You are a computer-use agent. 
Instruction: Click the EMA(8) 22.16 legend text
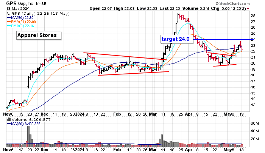[22, 26]
